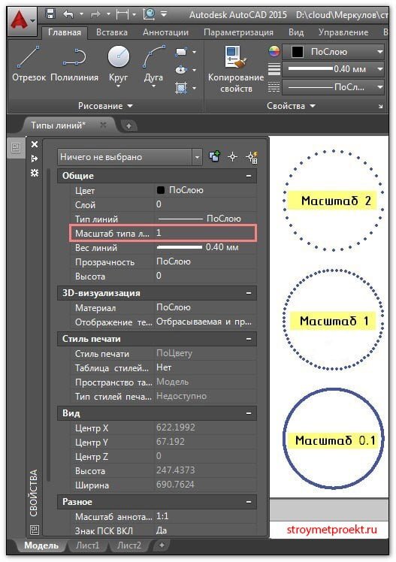Image resolution: width=396 pixels, height=562 pixels.
Task: Select the Полилиния polyline tool
Action: pos(74,64)
